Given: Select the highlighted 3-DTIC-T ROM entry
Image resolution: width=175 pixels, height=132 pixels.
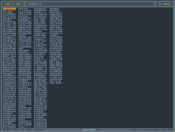Looking at the screenshot, I should tap(9, 8).
